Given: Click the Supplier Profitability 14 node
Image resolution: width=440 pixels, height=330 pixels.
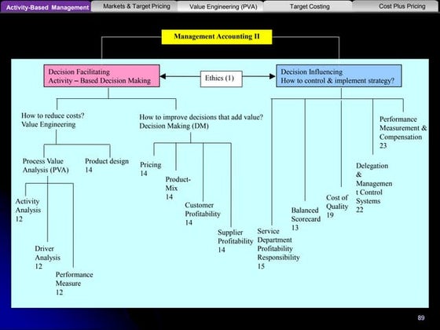Looking at the screenshot, I should click(235, 241).
